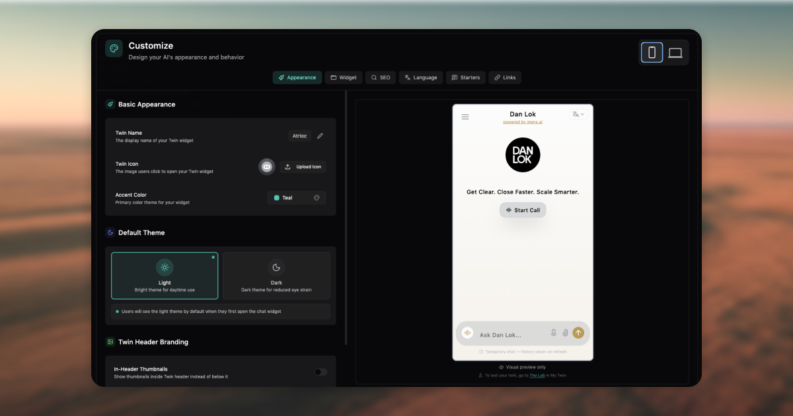Viewport: 793px width, 416px height.
Task: Click the sun icon in Light theme
Action: tap(165, 267)
